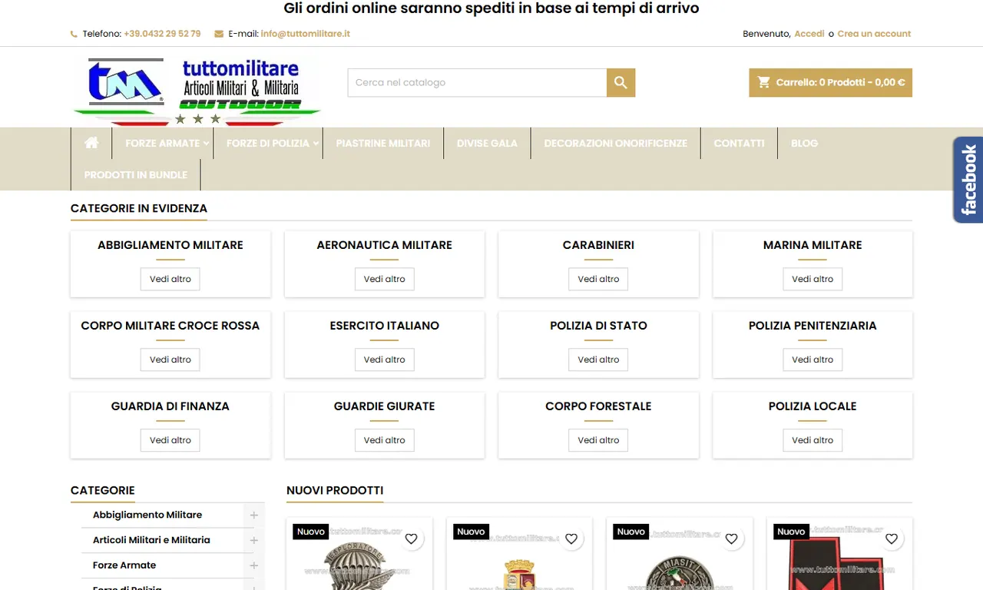The image size is (983, 590).
Task: Go to Contatti page
Action: coord(739,143)
